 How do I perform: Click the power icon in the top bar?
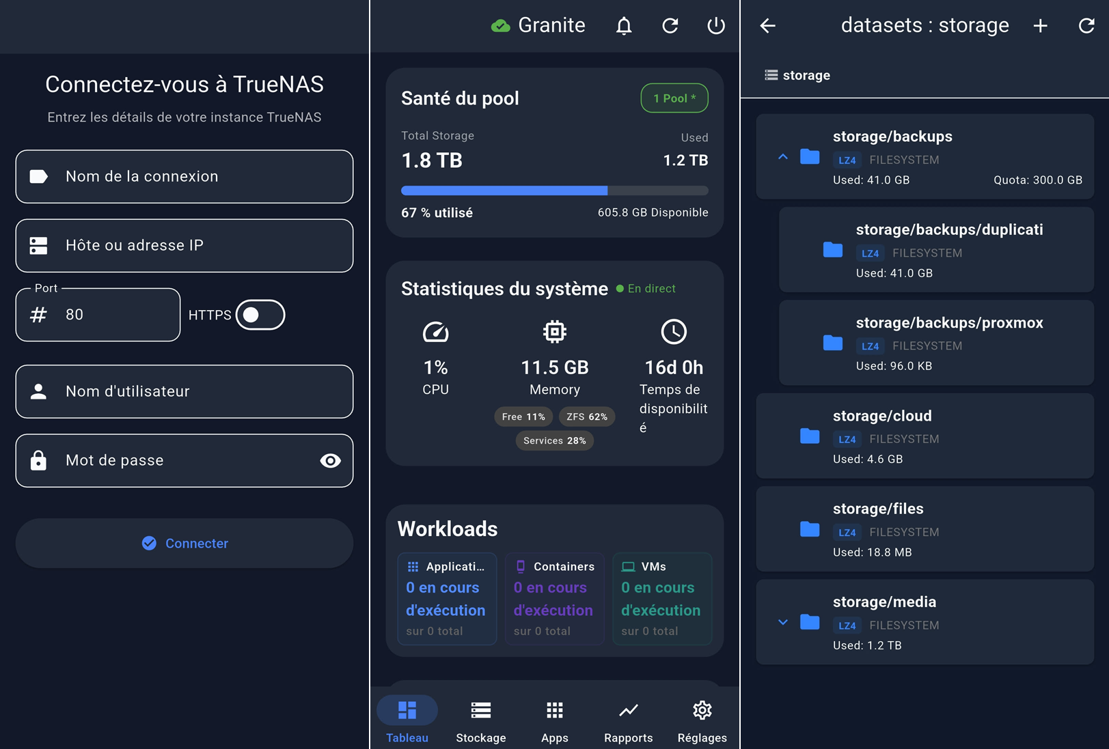click(x=715, y=25)
